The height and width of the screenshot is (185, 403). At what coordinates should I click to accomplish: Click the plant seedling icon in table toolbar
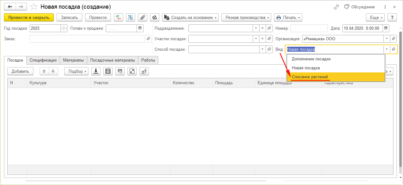(144, 71)
